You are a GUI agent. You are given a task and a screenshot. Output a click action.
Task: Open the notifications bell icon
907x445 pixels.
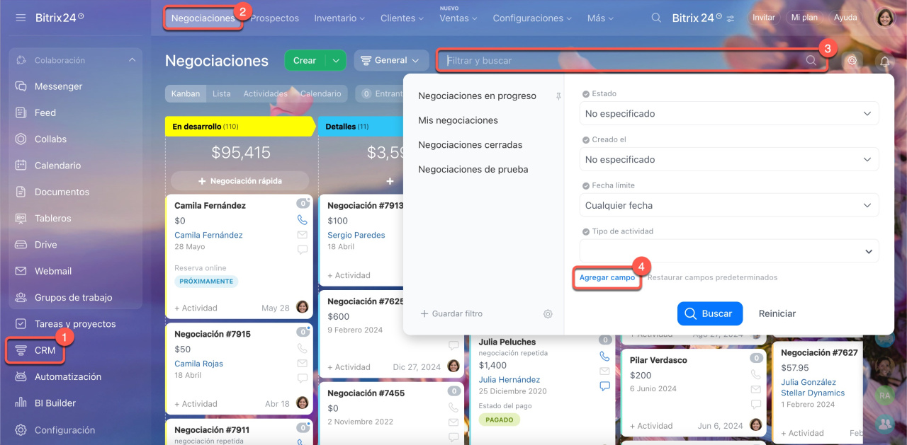pos(884,62)
